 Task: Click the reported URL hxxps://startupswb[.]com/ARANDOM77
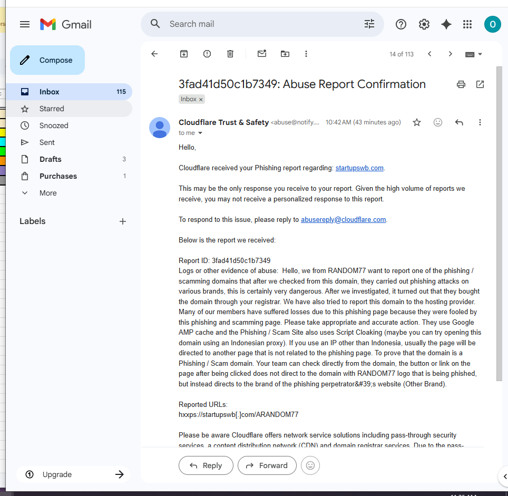tap(238, 414)
